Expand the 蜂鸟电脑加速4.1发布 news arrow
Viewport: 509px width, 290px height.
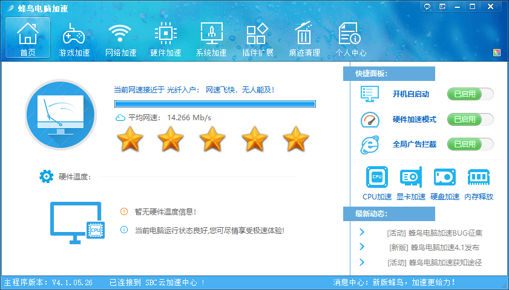pos(362,246)
